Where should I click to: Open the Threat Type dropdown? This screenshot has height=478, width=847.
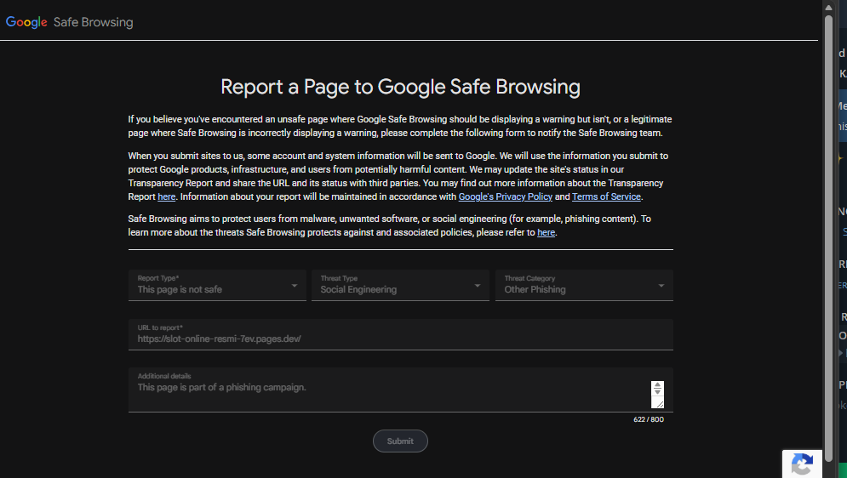tap(400, 286)
